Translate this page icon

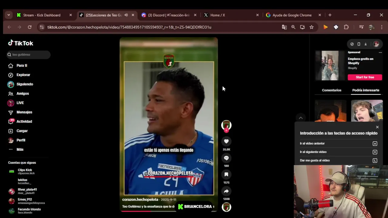(x=284, y=27)
